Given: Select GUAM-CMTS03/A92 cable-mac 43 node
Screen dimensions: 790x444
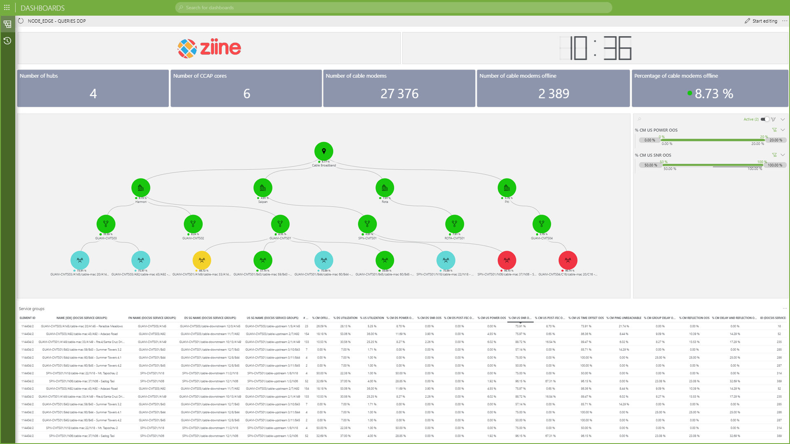Looking at the screenshot, I should (x=141, y=260).
